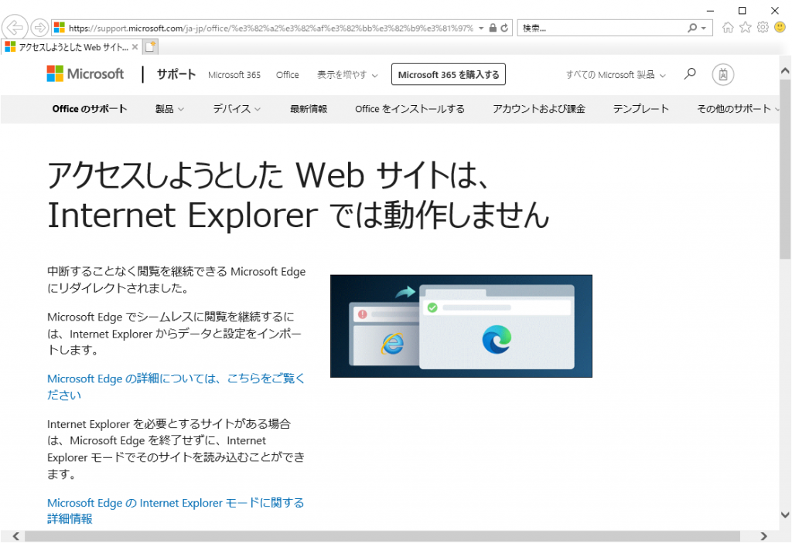The image size is (792, 543).
Task: Open Favorites with the star icon
Action: click(x=745, y=27)
